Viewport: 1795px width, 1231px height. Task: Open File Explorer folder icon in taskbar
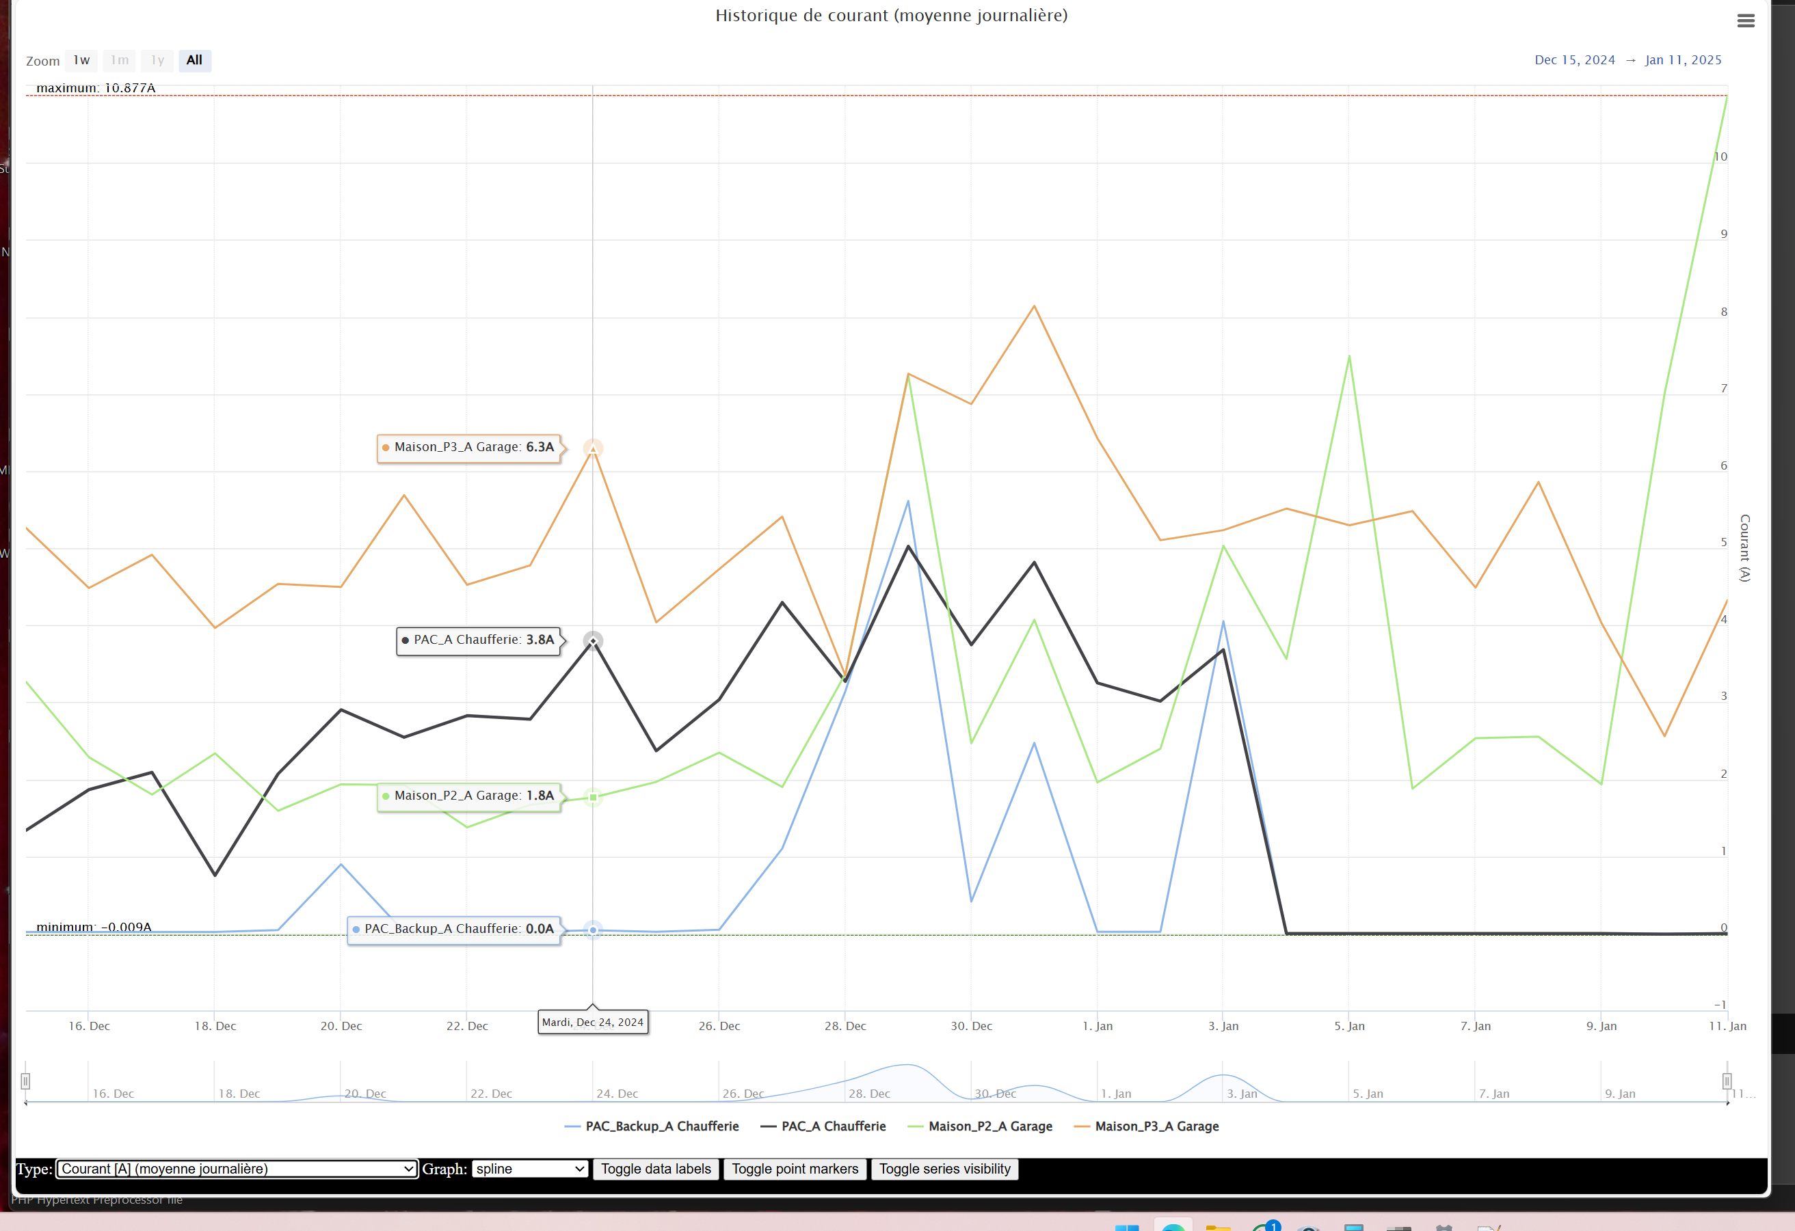pyautogui.click(x=1218, y=1226)
